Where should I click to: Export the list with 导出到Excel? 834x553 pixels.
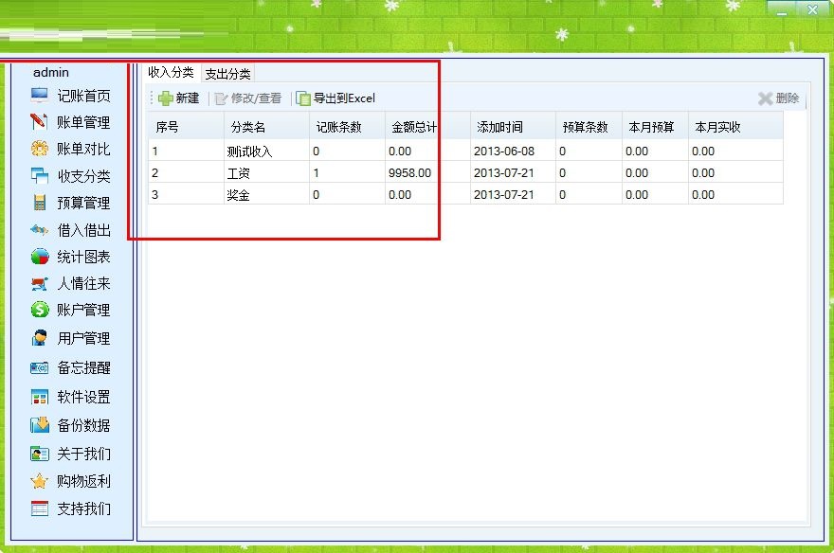338,98
